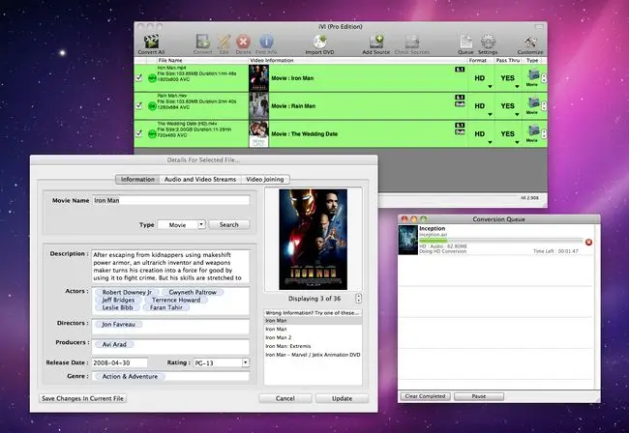Select Iron Man Marvel Jetix Animation DVD suggestion

[313, 355]
